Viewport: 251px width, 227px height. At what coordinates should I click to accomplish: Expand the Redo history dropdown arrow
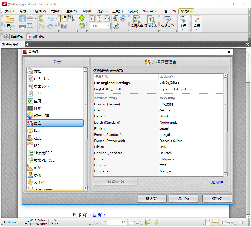pos(56,26)
